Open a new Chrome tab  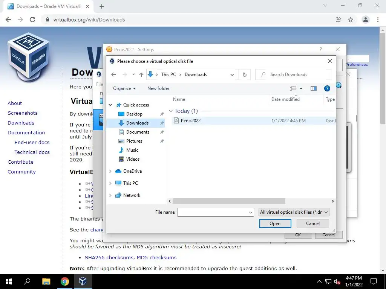[102, 7]
